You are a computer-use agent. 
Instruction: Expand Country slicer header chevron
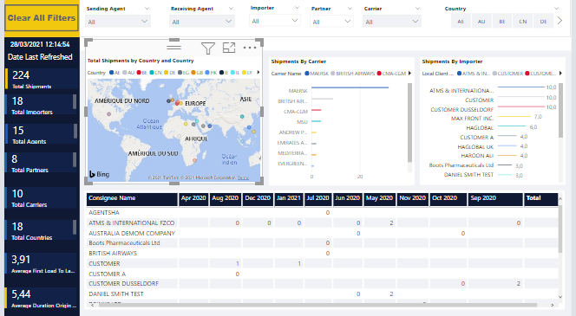557,8
